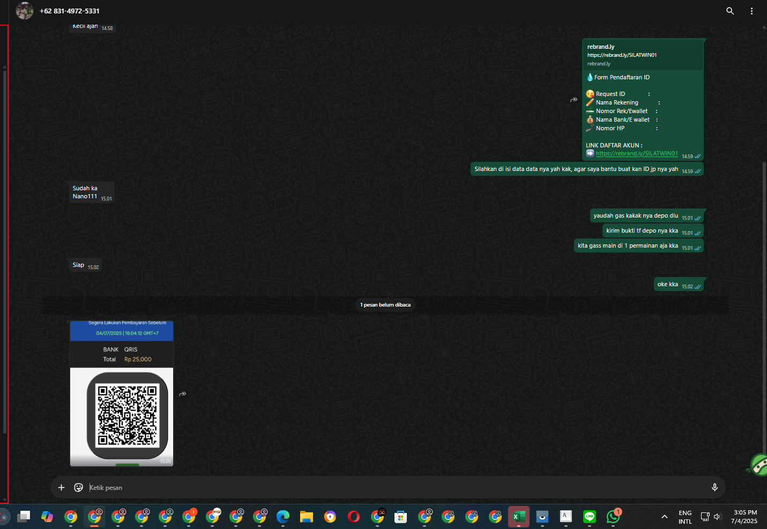Open the volume control in the tray
Image resolution: width=767 pixels, height=529 pixels.
tap(718, 517)
